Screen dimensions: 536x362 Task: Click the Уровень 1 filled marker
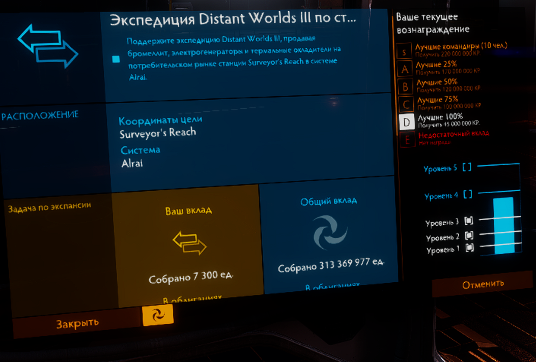coord(470,248)
